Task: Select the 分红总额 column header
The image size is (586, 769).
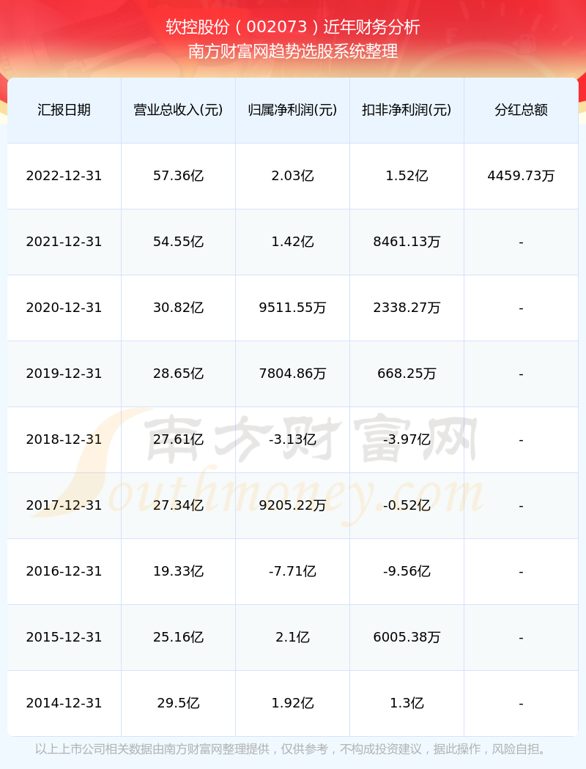Action: (x=522, y=110)
